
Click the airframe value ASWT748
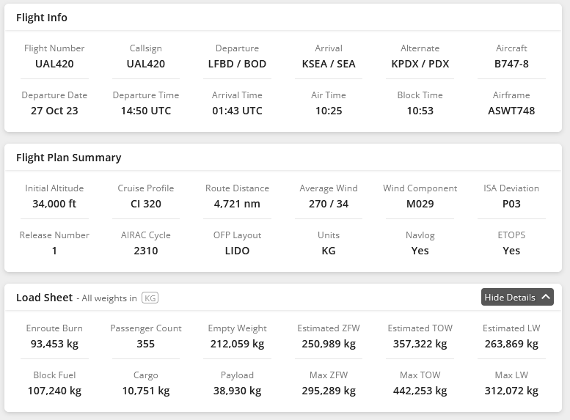(x=511, y=111)
